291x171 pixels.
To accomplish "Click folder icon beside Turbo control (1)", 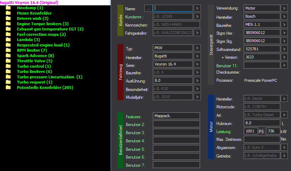I will [8, 66].
